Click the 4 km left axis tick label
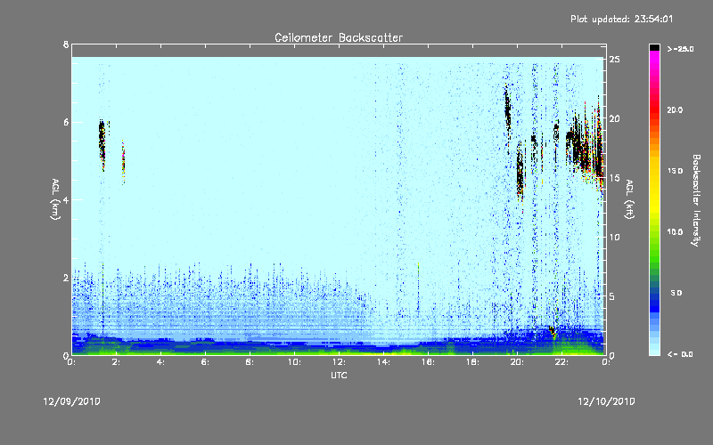 click(66, 199)
